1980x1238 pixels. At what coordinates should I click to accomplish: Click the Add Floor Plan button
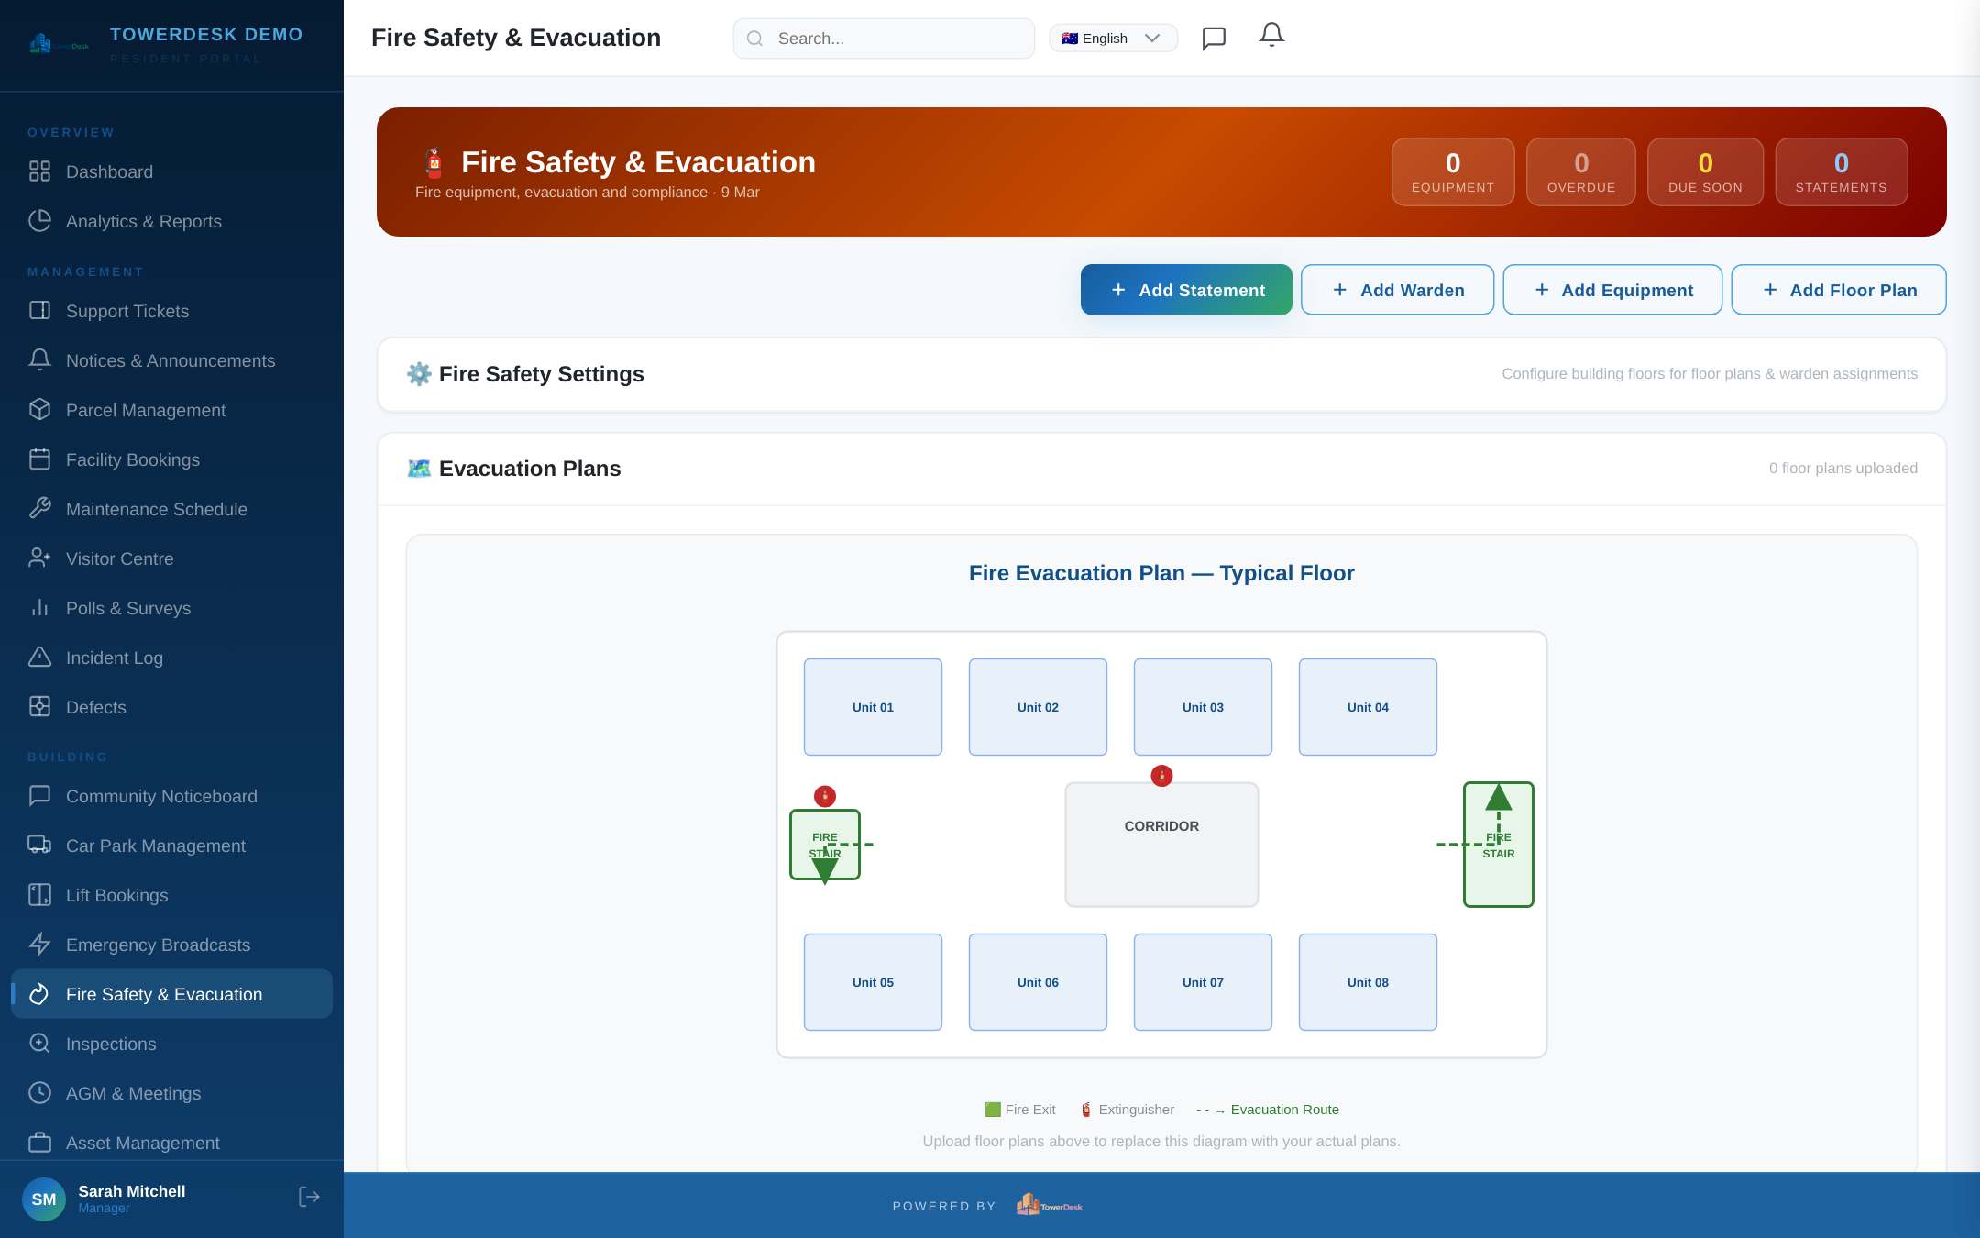point(1839,289)
